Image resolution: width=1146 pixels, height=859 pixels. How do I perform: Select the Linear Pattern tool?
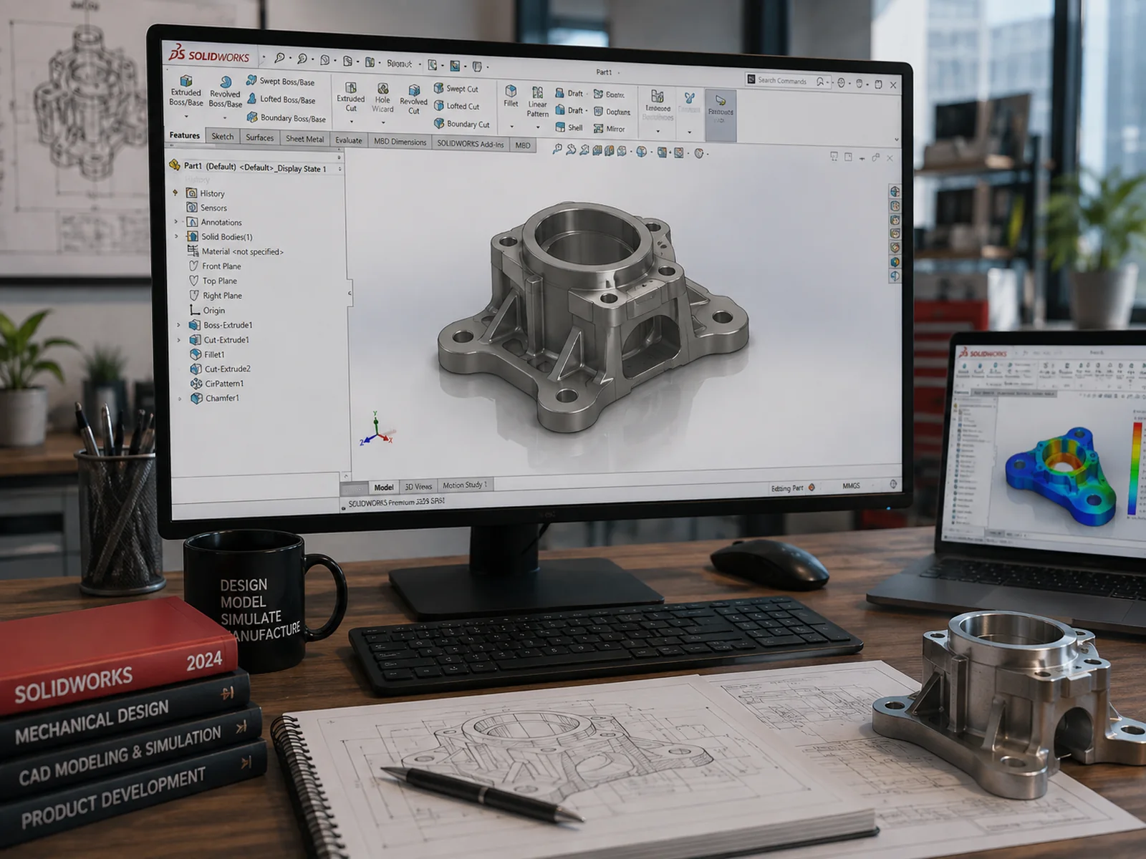[537, 102]
